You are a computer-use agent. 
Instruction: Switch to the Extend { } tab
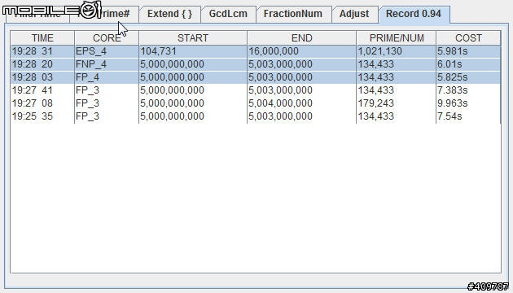(170, 15)
